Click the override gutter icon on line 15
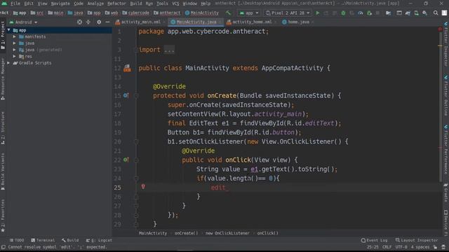 [126, 95]
